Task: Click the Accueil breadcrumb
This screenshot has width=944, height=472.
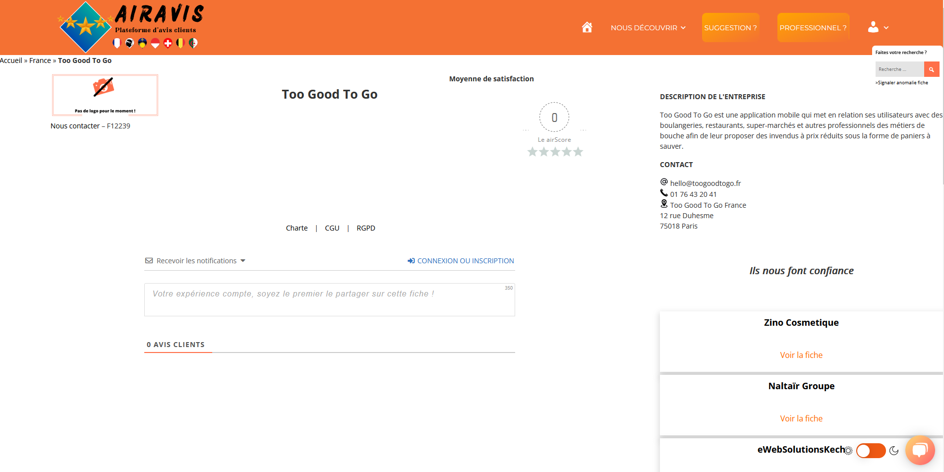Action: (x=11, y=60)
